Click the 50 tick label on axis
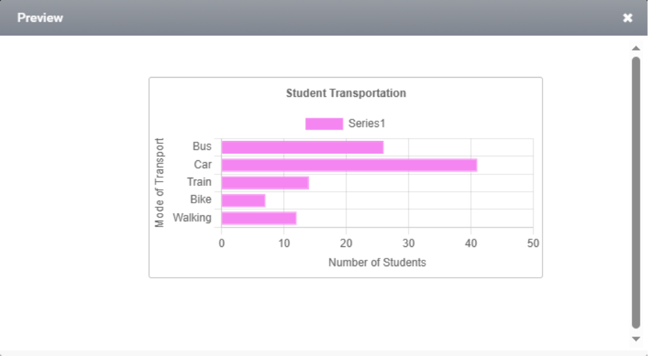 point(533,244)
